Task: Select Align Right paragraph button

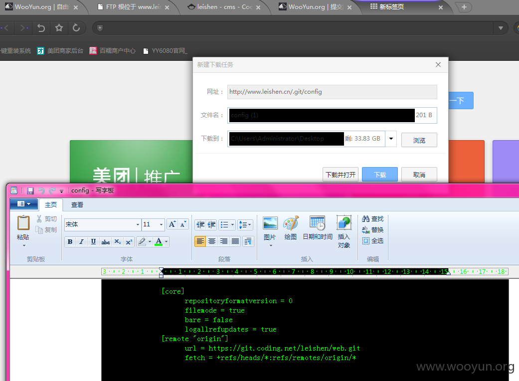Action: [x=224, y=241]
